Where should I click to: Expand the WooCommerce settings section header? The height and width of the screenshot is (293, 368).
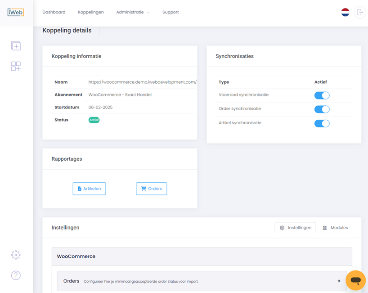(202, 257)
